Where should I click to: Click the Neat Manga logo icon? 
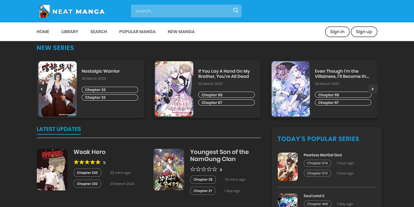(x=45, y=11)
